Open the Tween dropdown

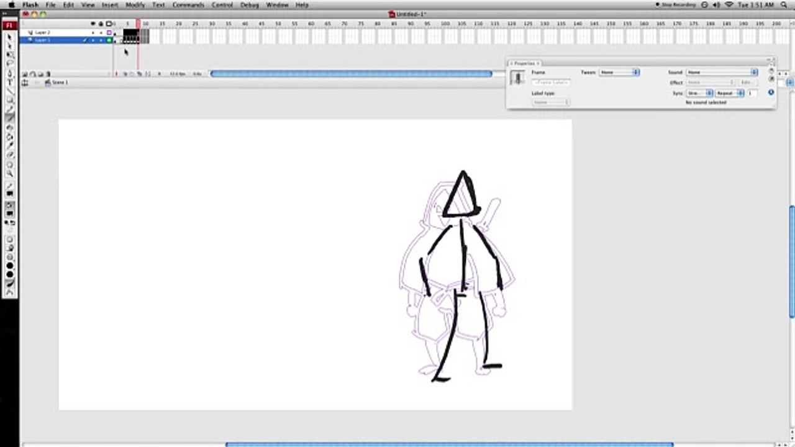619,72
